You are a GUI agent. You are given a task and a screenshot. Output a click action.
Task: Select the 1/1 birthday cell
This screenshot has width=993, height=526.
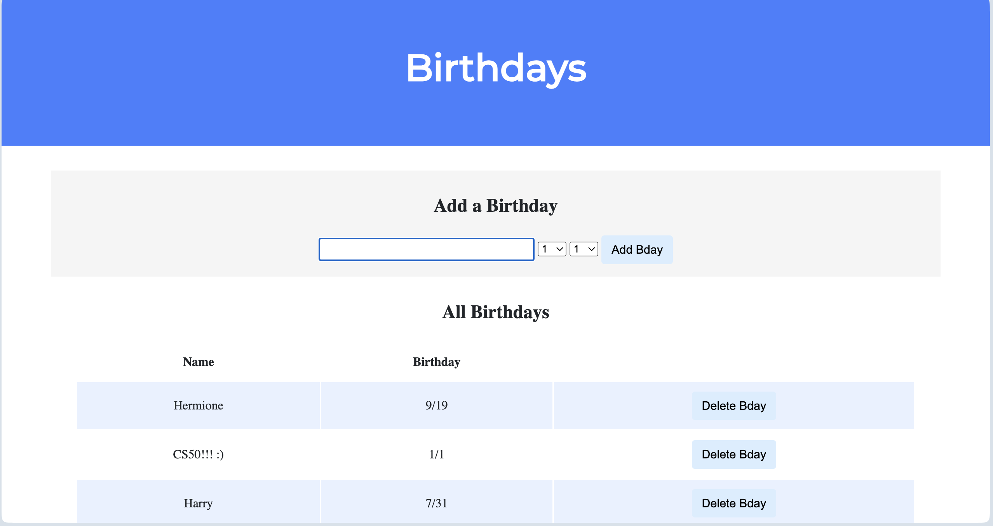[436, 454]
